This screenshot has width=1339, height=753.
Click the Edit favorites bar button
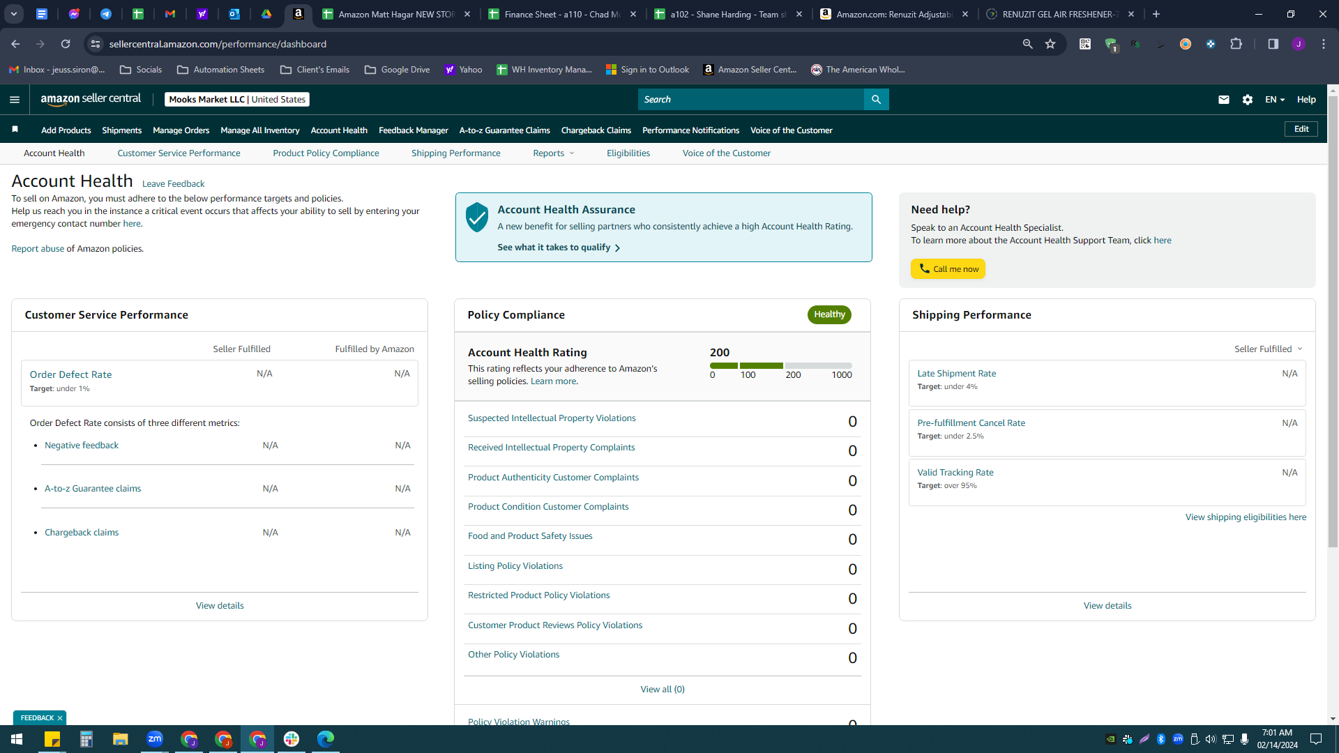tap(1301, 129)
